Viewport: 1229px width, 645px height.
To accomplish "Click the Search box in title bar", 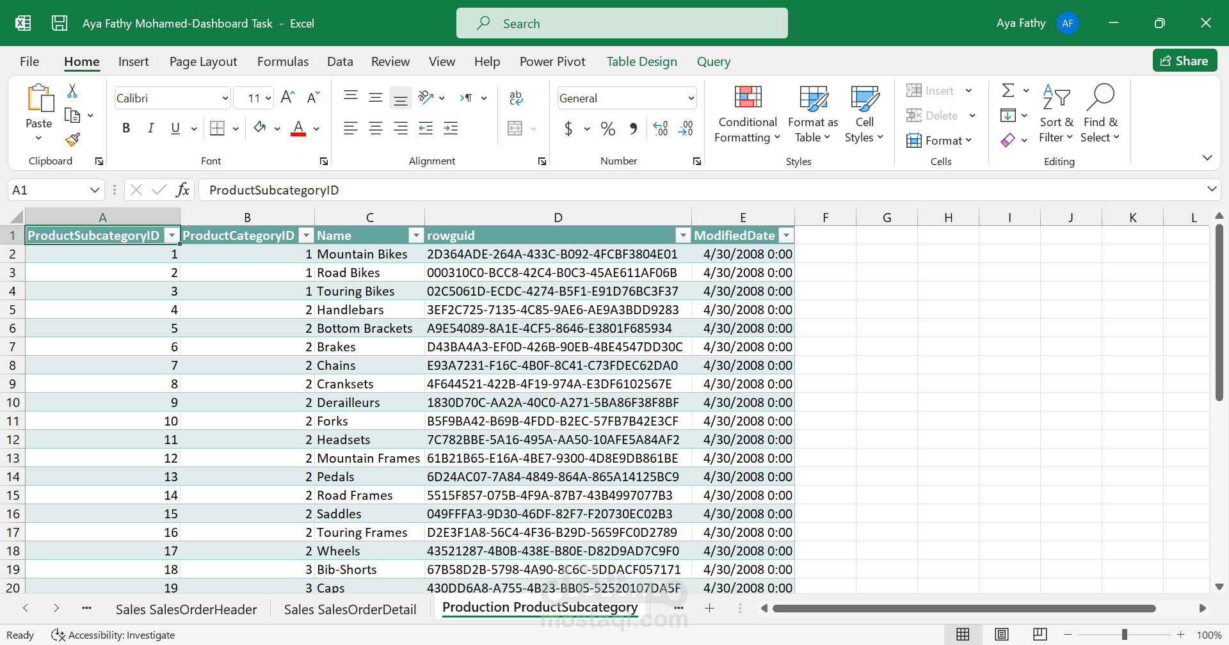I will click(x=622, y=24).
